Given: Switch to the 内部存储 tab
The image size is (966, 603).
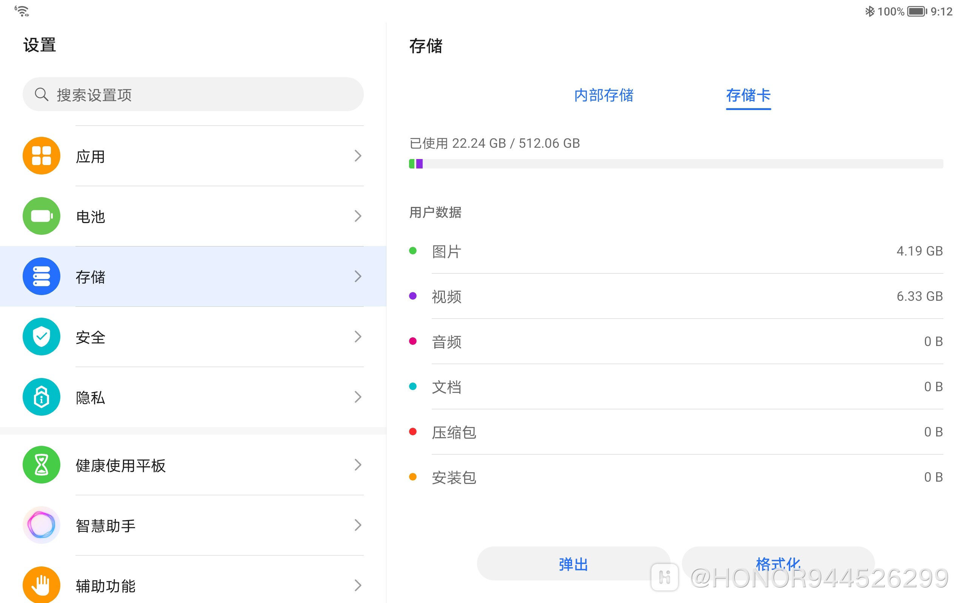Looking at the screenshot, I should pos(603,95).
